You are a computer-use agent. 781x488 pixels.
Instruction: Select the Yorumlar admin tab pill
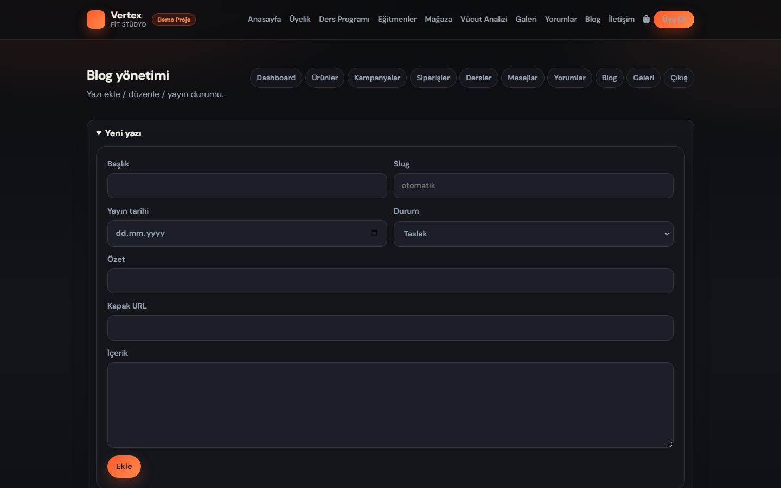click(x=569, y=78)
